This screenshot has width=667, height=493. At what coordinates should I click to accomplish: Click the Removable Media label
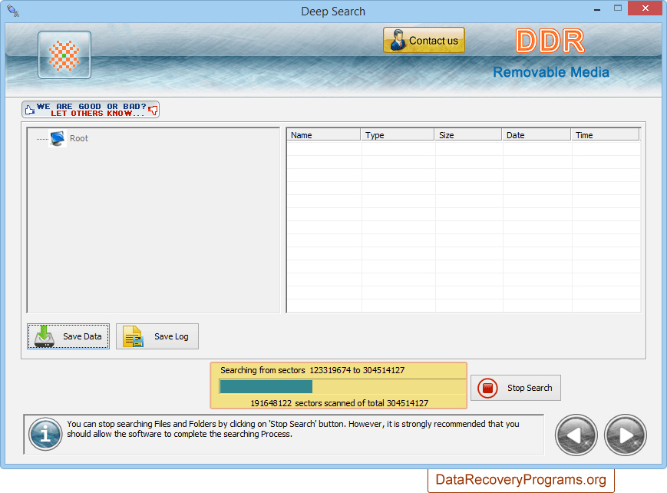click(x=551, y=72)
